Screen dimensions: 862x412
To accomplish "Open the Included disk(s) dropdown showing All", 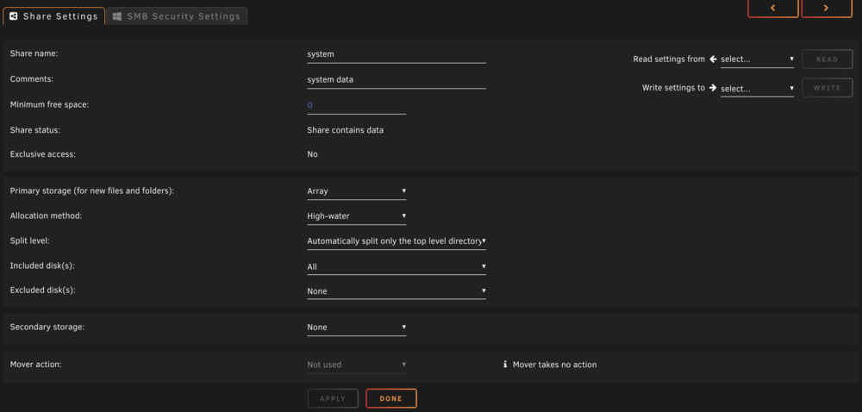I will point(397,266).
